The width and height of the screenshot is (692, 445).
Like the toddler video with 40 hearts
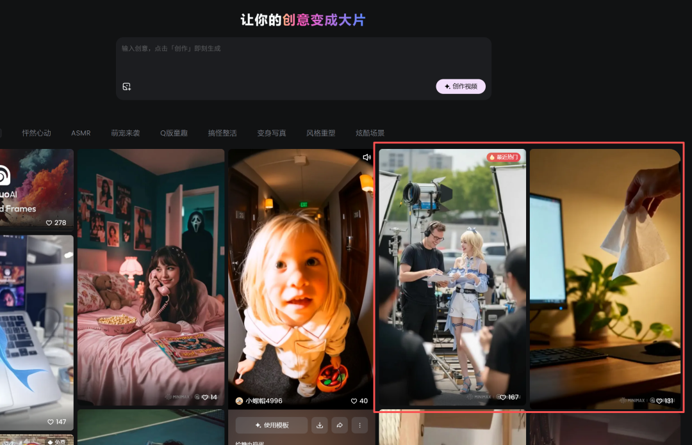click(355, 401)
